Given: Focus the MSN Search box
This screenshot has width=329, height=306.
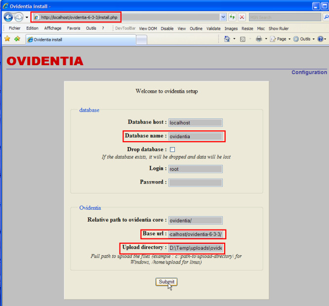Looking at the screenshot, I should click(x=285, y=17).
